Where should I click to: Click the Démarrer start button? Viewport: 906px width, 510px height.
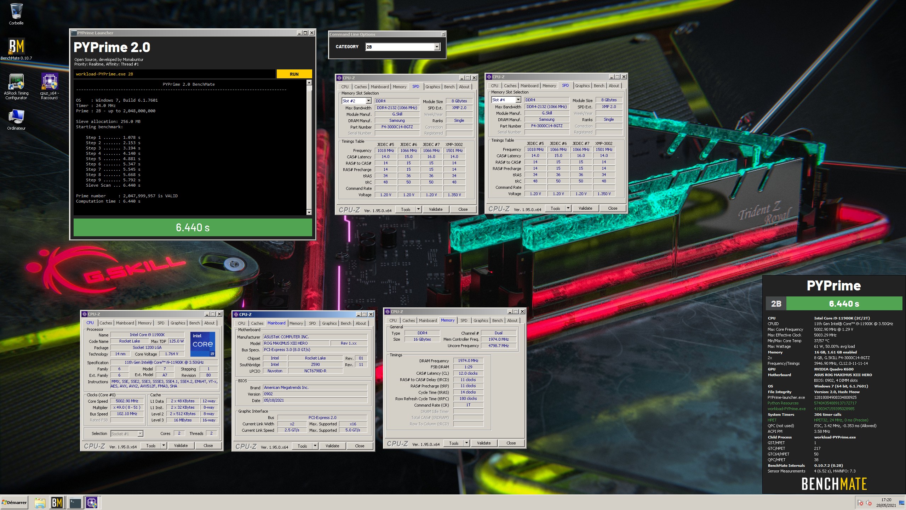(14, 503)
